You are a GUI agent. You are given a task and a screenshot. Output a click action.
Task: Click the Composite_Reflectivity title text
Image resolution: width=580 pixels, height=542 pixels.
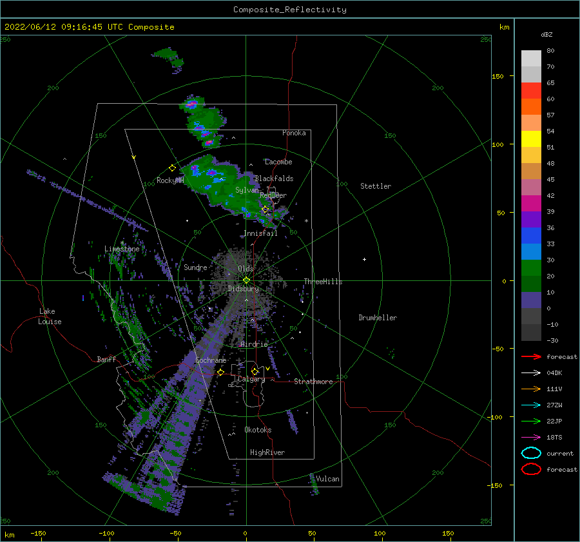[290, 10]
